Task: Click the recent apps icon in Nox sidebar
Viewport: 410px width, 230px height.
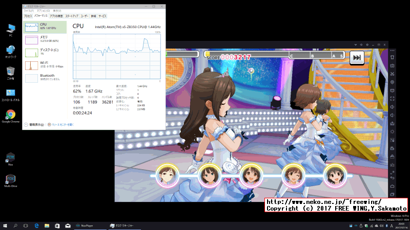Action: pyautogui.click(x=392, y=195)
